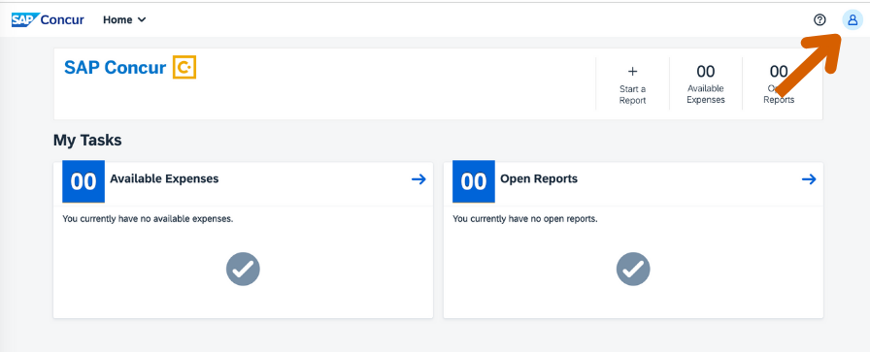Image resolution: width=870 pixels, height=352 pixels.
Task: Click the checkmark icon under Open Reports
Action: coord(633,269)
